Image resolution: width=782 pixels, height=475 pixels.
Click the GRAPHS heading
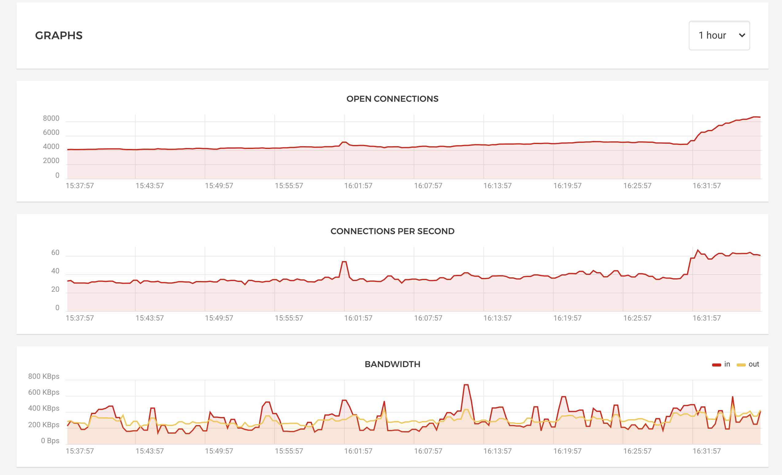tap(59, 36)
